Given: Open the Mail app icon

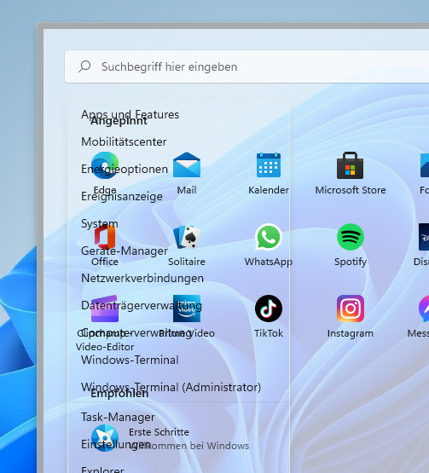Looking at the screenshot, I should click(x=187, y=165).
